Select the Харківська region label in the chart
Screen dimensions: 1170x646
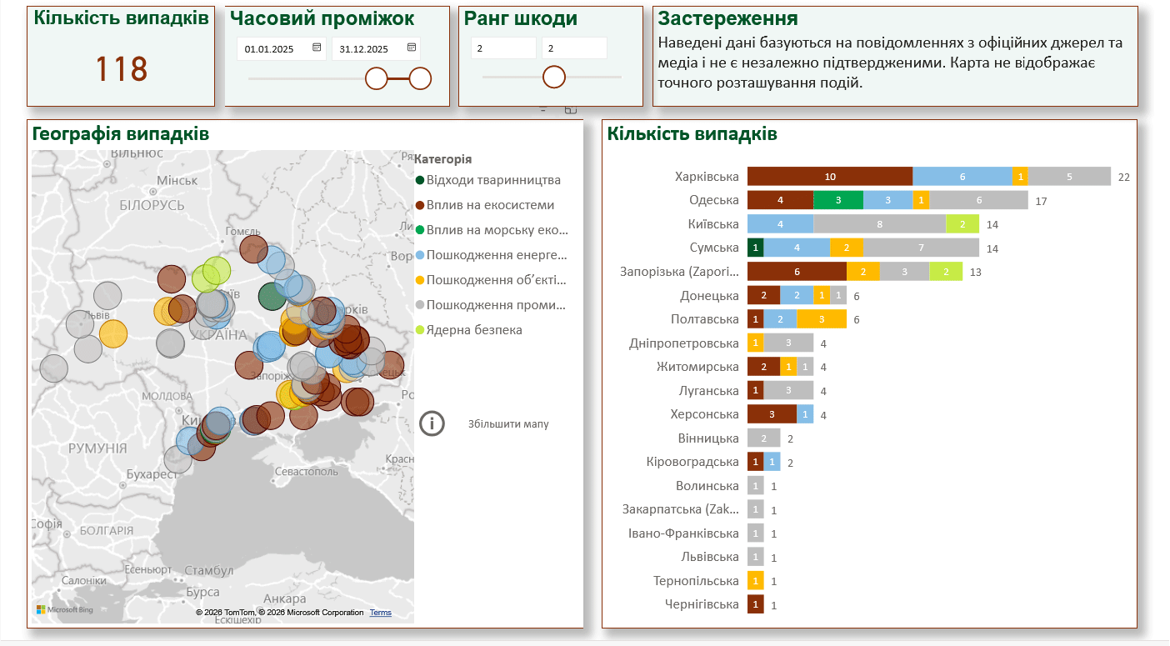tap(707, 177)
